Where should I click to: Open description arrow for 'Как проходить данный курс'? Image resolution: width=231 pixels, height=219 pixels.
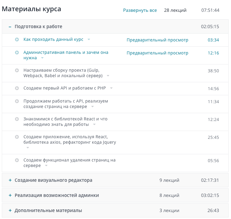pos(89,40)
